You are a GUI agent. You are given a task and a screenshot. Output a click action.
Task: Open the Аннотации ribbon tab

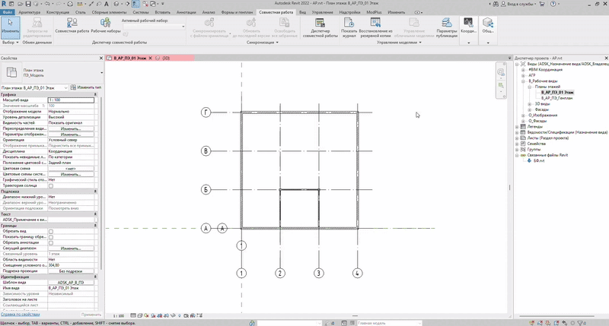186,12
